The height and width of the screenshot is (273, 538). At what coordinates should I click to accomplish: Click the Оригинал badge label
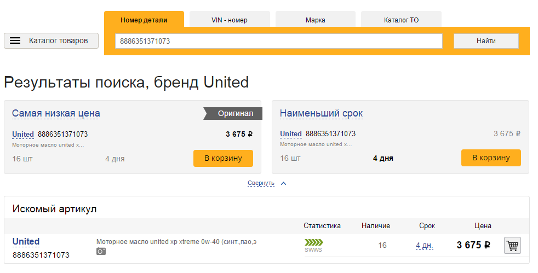(233, 113)
